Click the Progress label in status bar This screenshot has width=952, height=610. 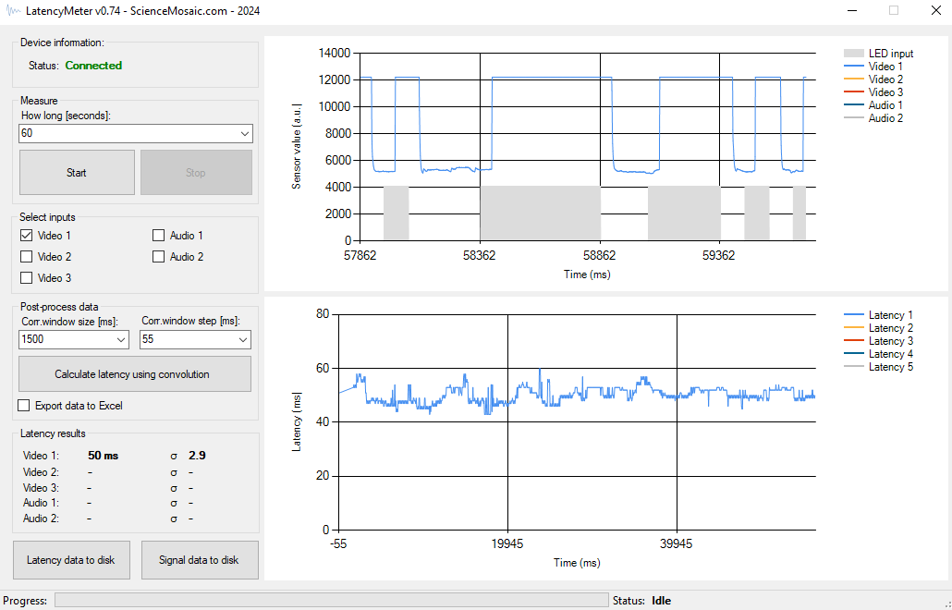25,601
